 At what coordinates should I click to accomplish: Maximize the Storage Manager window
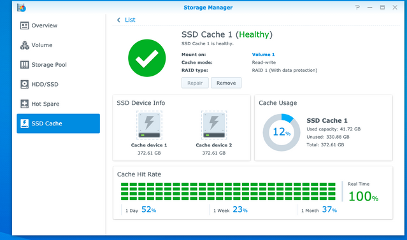click(x=382, y=8)
